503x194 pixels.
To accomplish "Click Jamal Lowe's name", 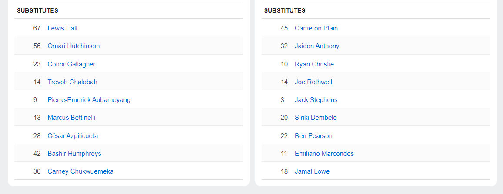I will [312, 171].
